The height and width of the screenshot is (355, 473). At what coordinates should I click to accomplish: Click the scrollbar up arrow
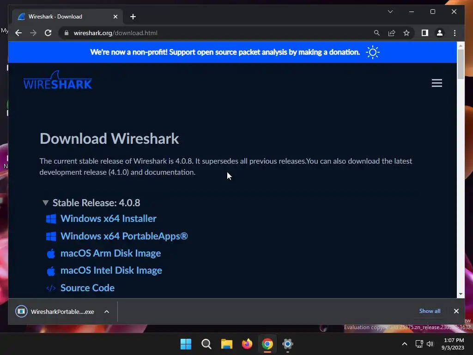[461, 46]
